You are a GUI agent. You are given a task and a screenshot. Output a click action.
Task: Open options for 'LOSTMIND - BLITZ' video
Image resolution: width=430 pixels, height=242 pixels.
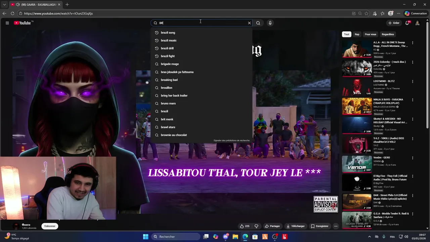coord(413,81)
